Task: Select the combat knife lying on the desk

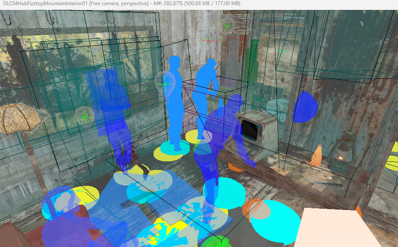Action: point(326,185)
